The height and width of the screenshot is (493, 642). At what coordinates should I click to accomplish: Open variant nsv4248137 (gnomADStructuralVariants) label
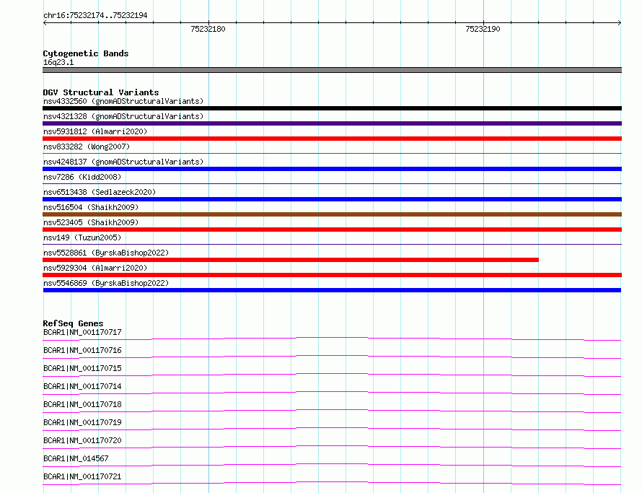tap(123, 162)
